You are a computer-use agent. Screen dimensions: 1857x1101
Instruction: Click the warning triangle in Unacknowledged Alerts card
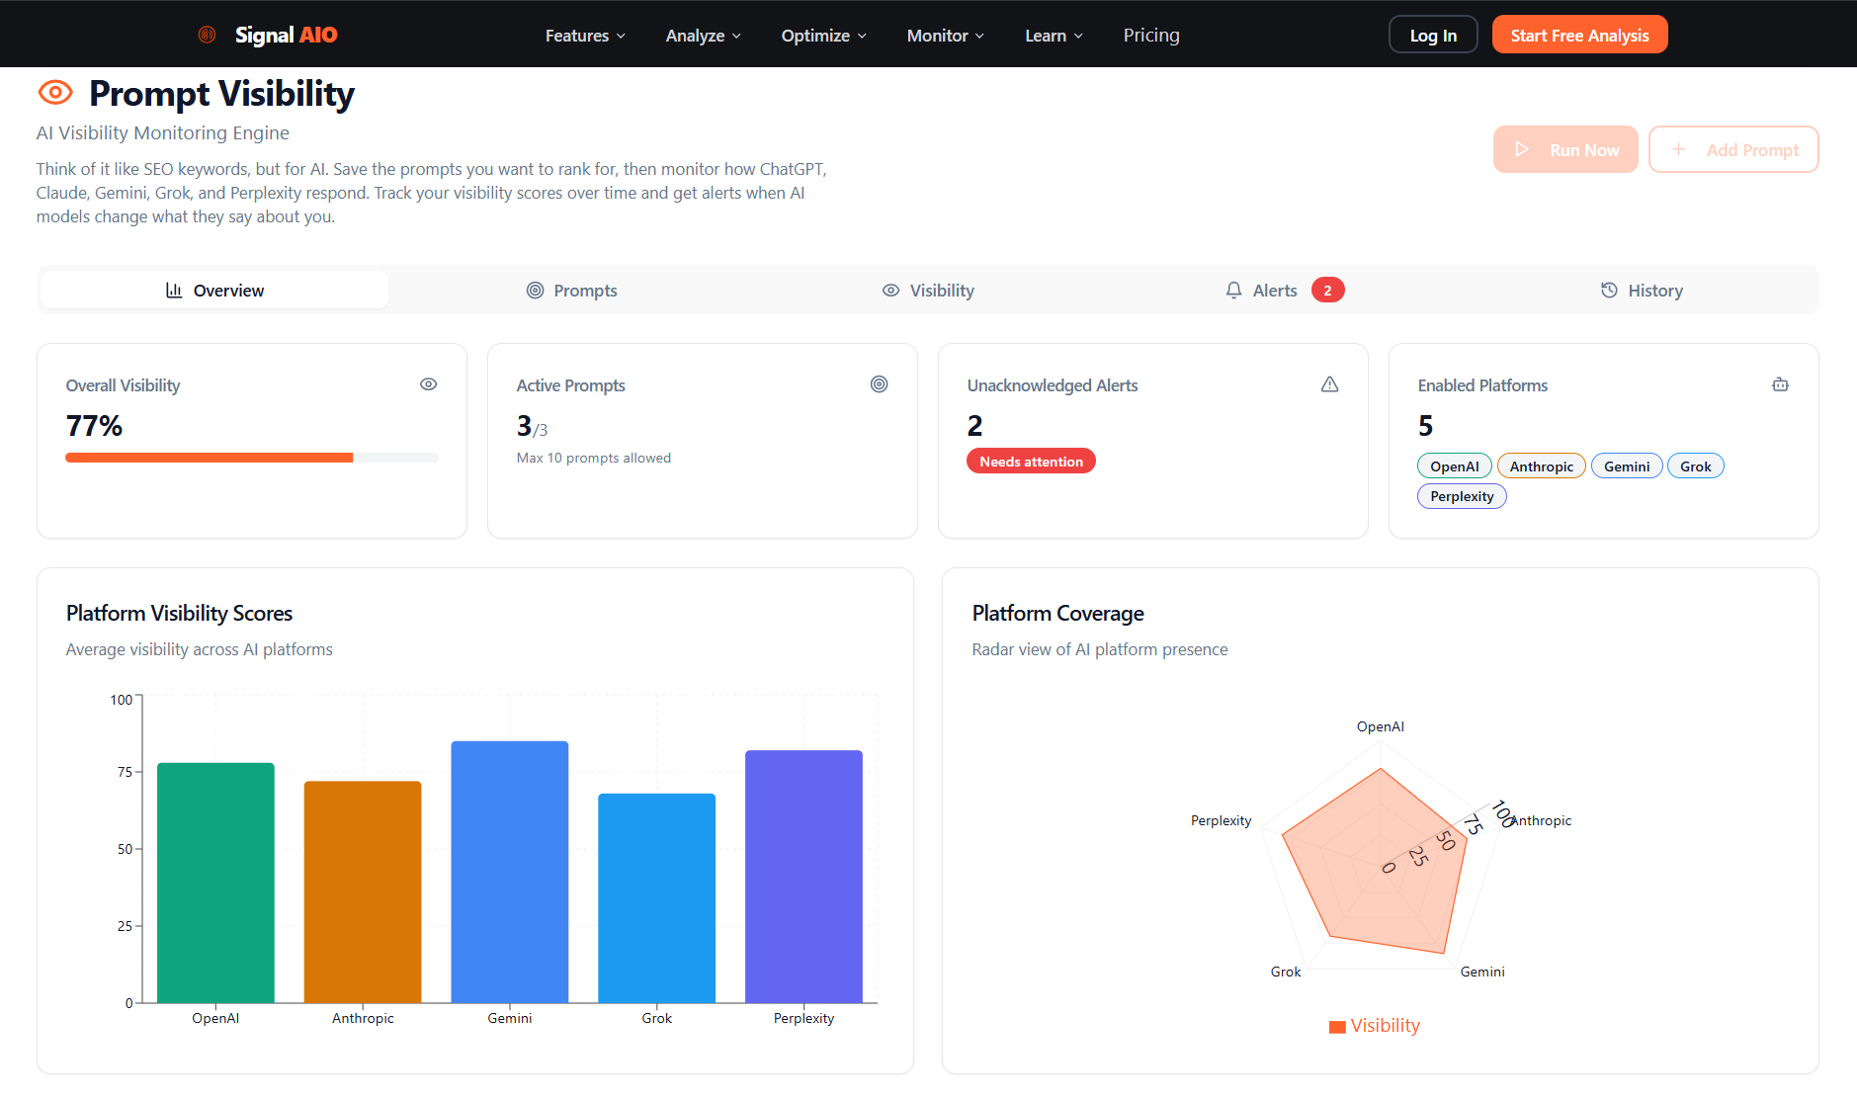click(1329, 384)
